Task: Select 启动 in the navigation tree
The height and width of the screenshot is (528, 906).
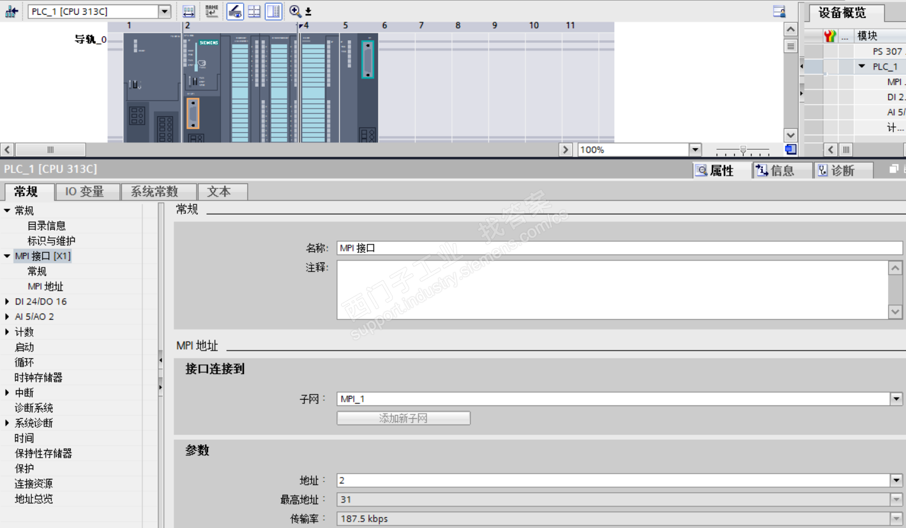Action: pos(24,347)
